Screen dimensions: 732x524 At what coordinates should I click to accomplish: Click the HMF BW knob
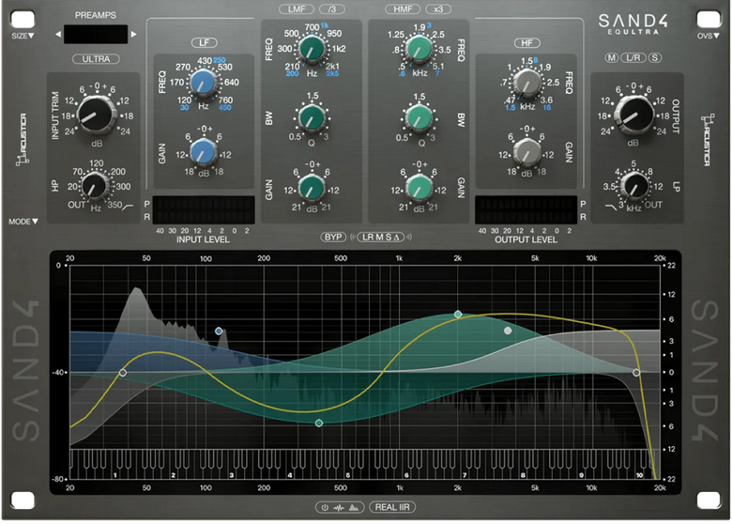click(x=419, y=117)
